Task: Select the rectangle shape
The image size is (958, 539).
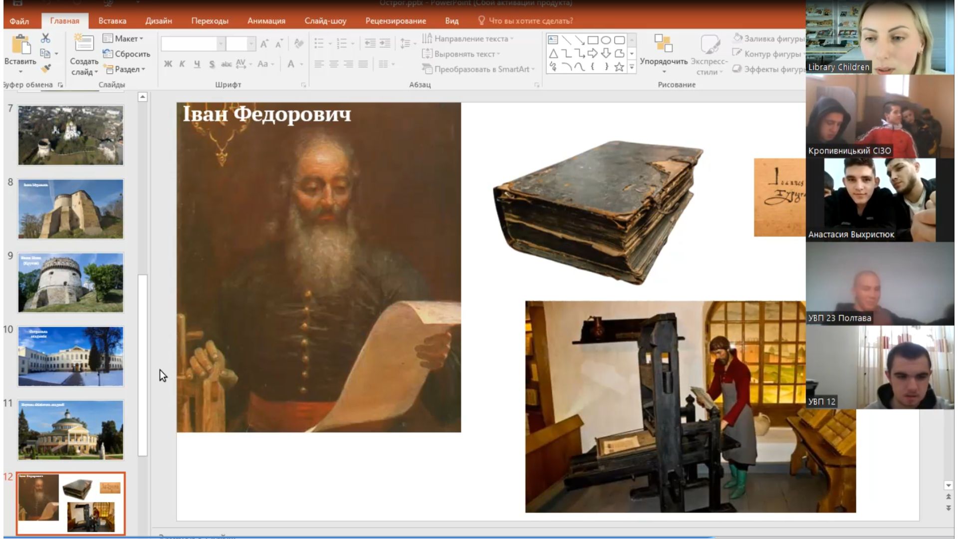Action: point(593,40)
